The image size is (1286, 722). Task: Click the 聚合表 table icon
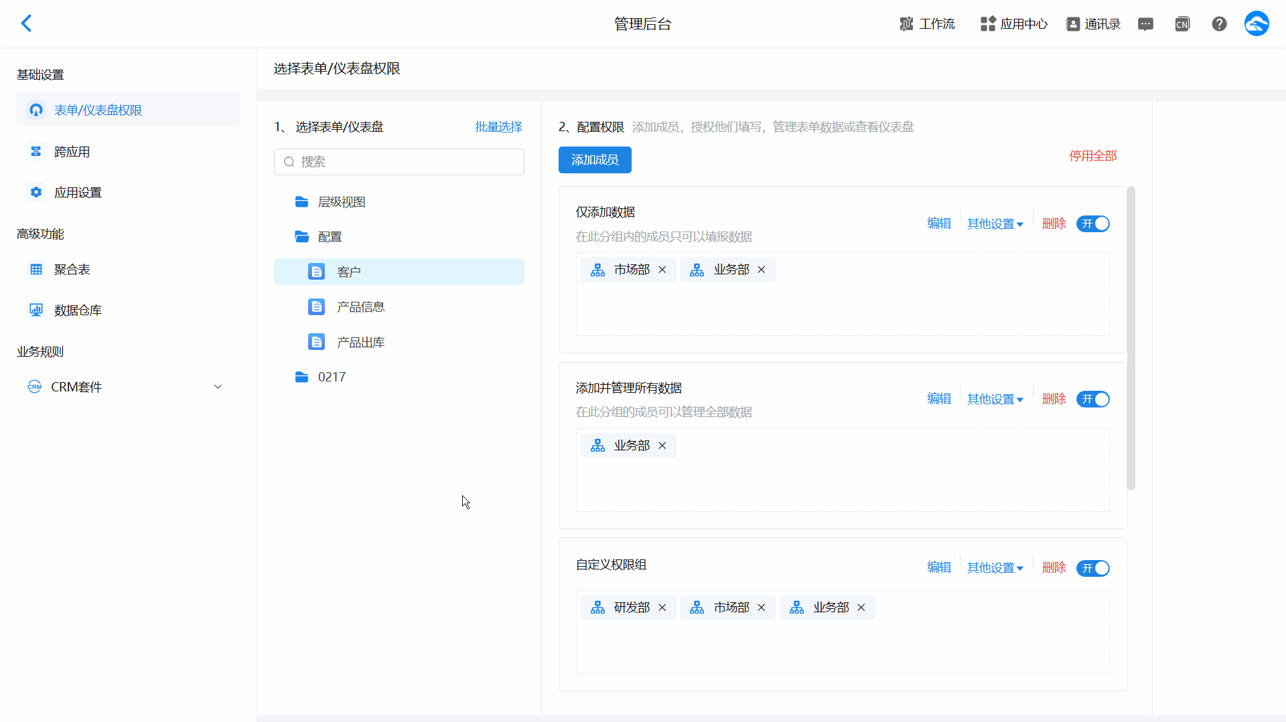point(36,270)
